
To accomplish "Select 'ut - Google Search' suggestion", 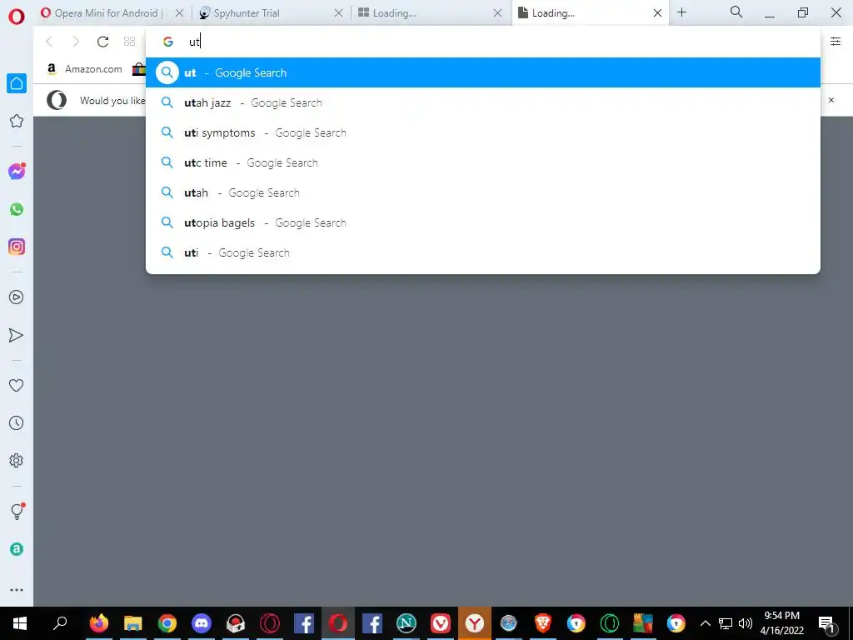I will [482, 72].
